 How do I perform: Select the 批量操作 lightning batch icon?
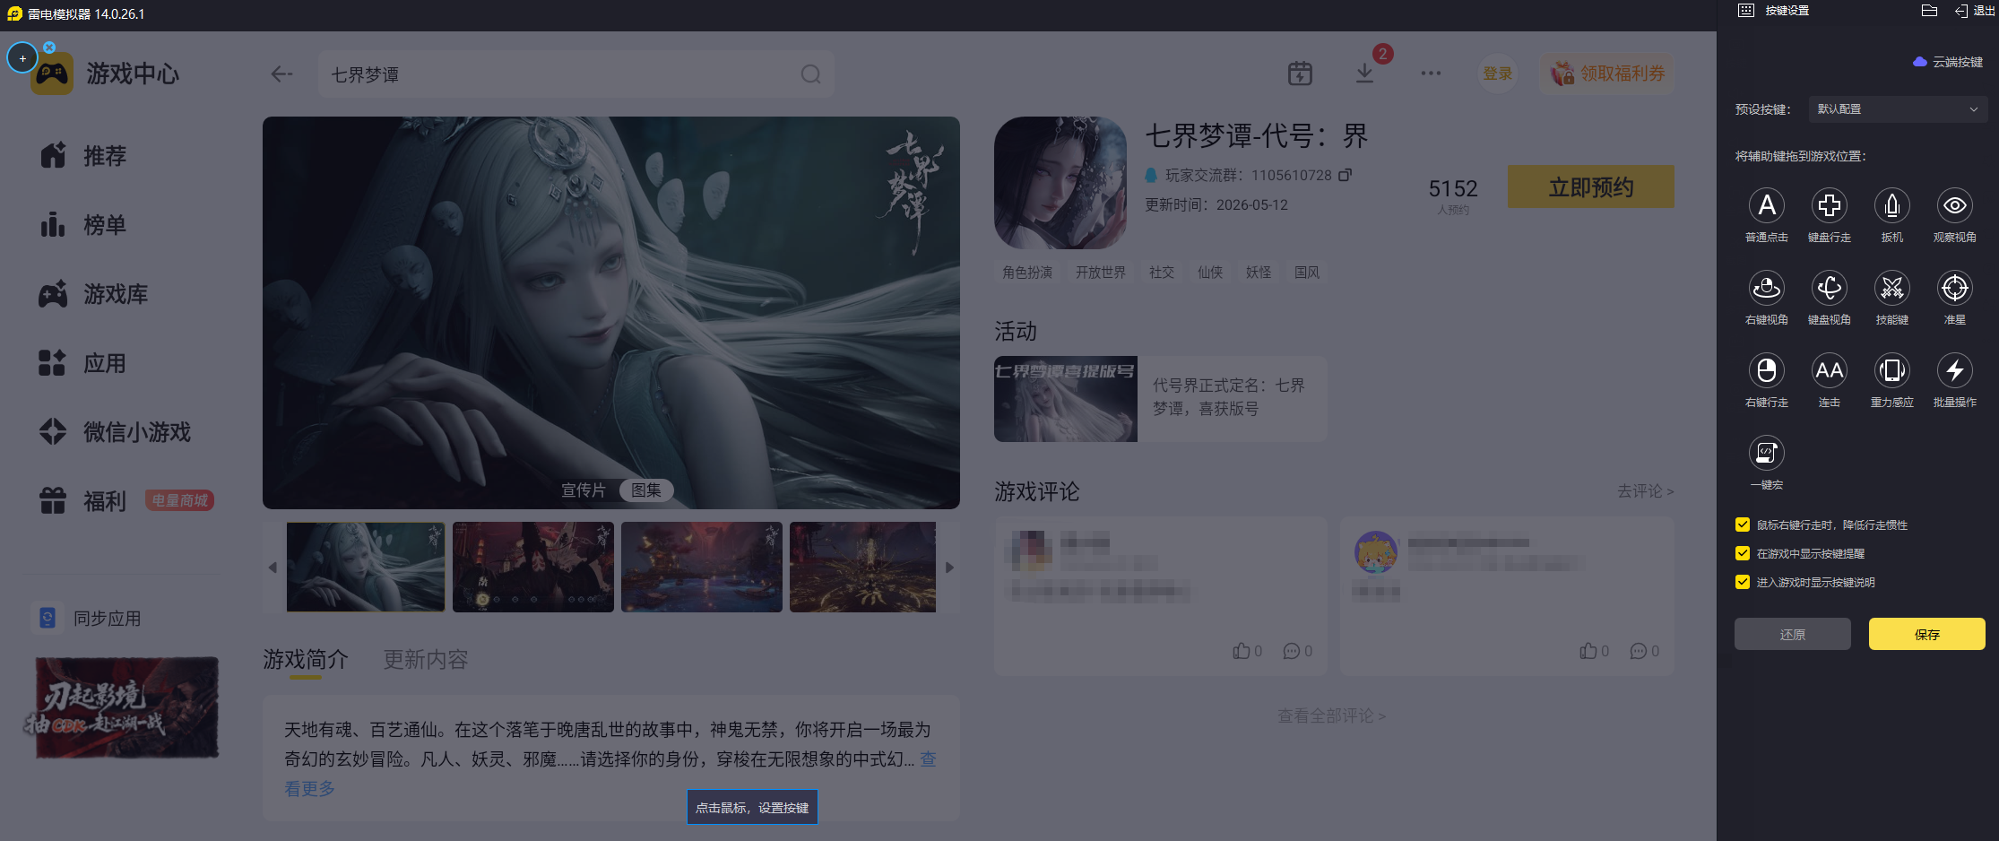pyautogui.click(x=1954, y=370)
